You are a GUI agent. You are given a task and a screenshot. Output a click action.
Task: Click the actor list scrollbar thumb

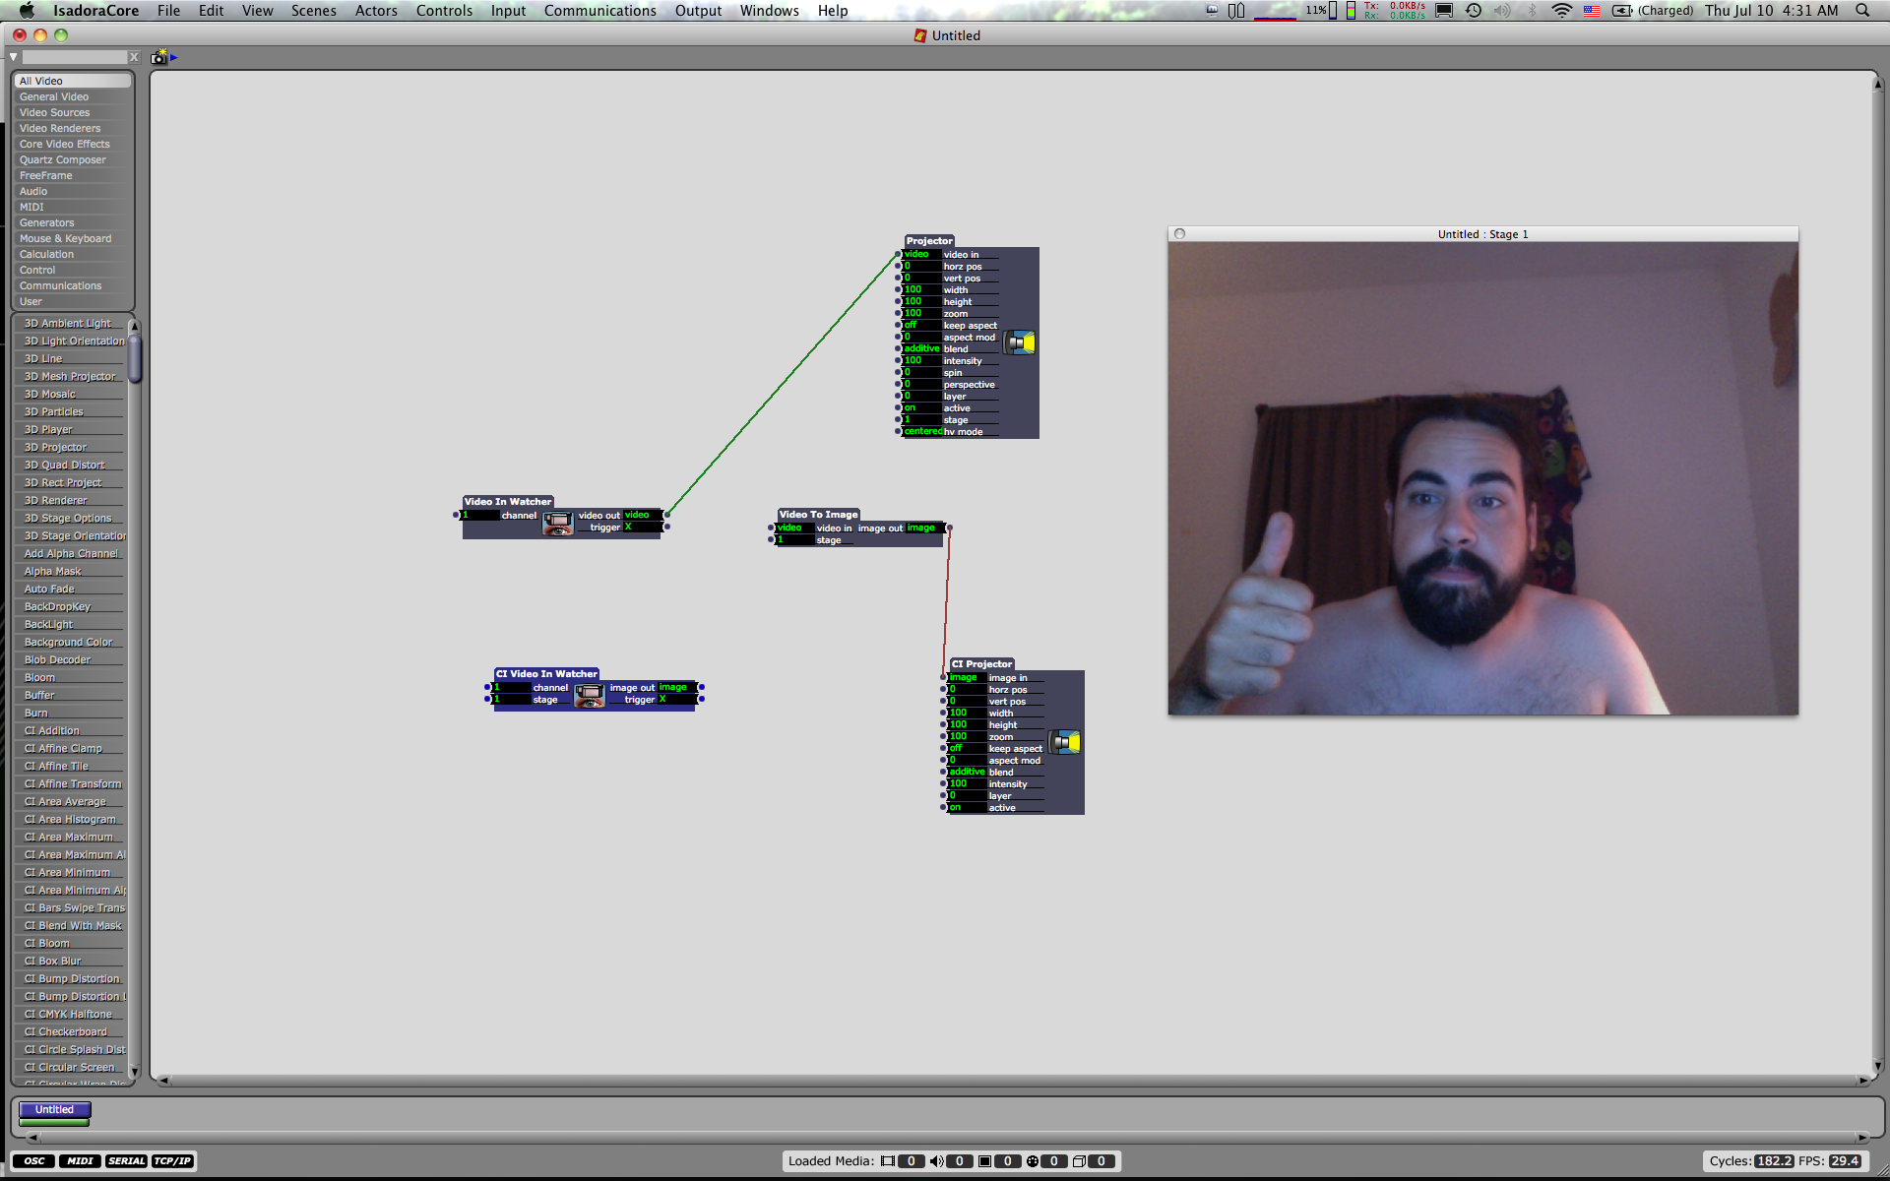tap(135, 358)
